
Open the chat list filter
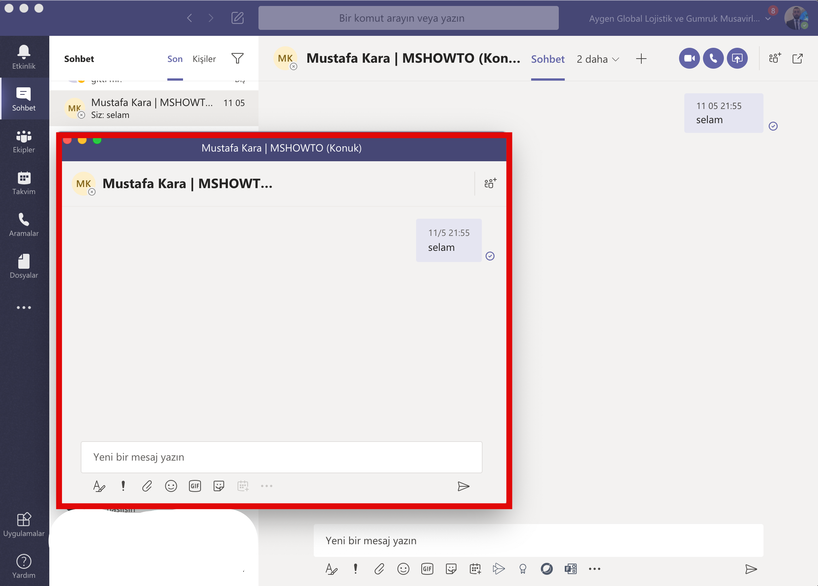[238, 58]
